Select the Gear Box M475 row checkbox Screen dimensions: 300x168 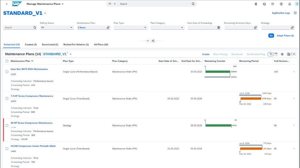coord(7,72)
